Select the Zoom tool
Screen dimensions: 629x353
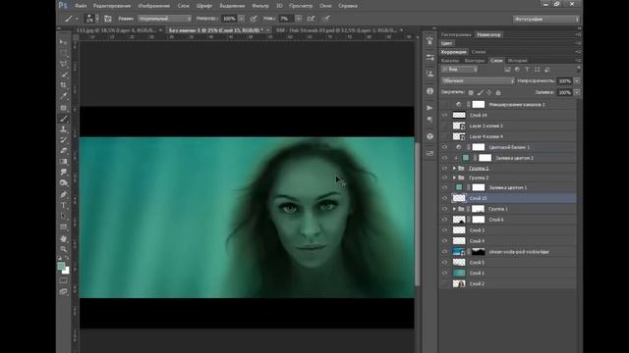pyautogui.click(x=63, y=249)
